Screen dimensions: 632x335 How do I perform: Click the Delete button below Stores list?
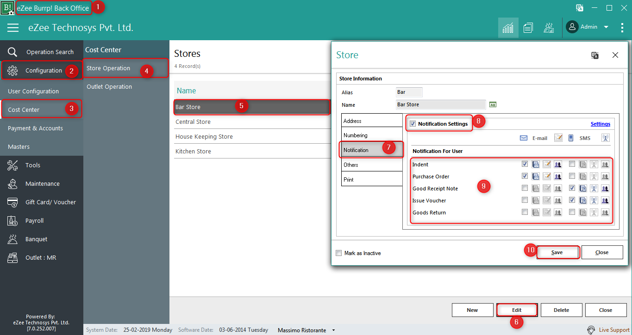pos(561,310)
